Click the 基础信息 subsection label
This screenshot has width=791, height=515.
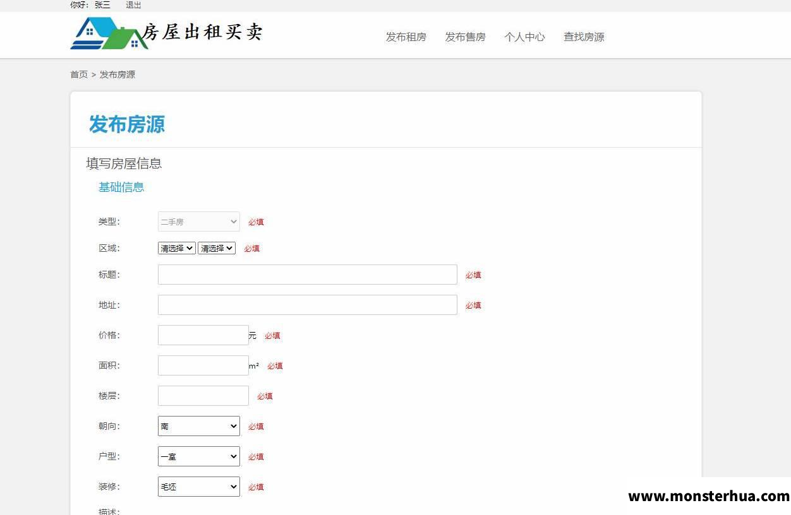click(121, 187)
